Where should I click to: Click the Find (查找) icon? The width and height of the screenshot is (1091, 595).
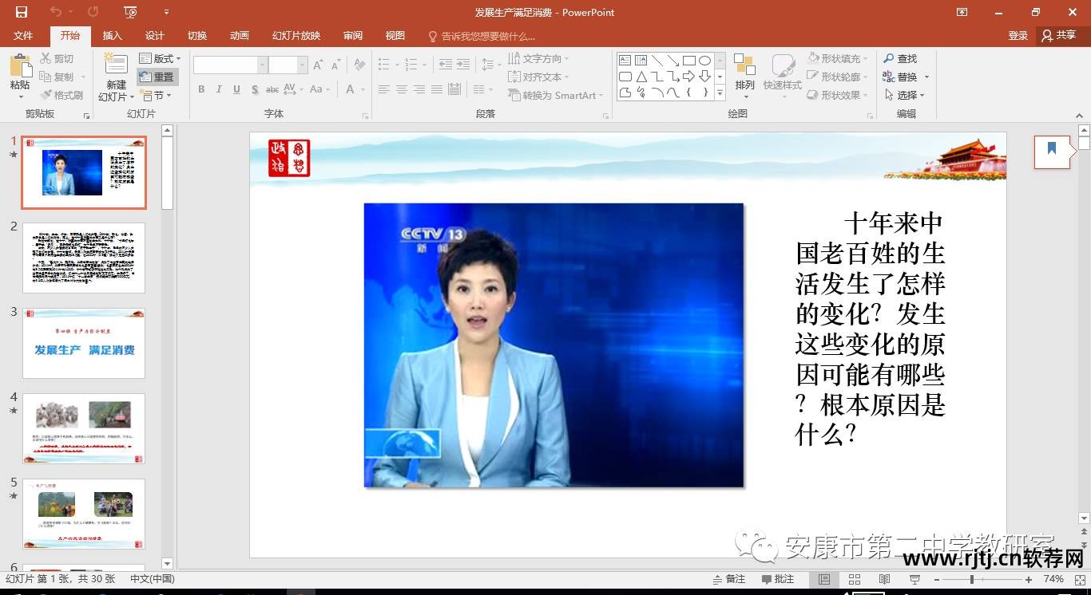[903, 57]
